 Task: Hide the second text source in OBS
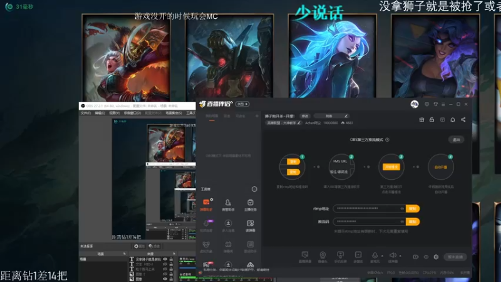[165, 264]
